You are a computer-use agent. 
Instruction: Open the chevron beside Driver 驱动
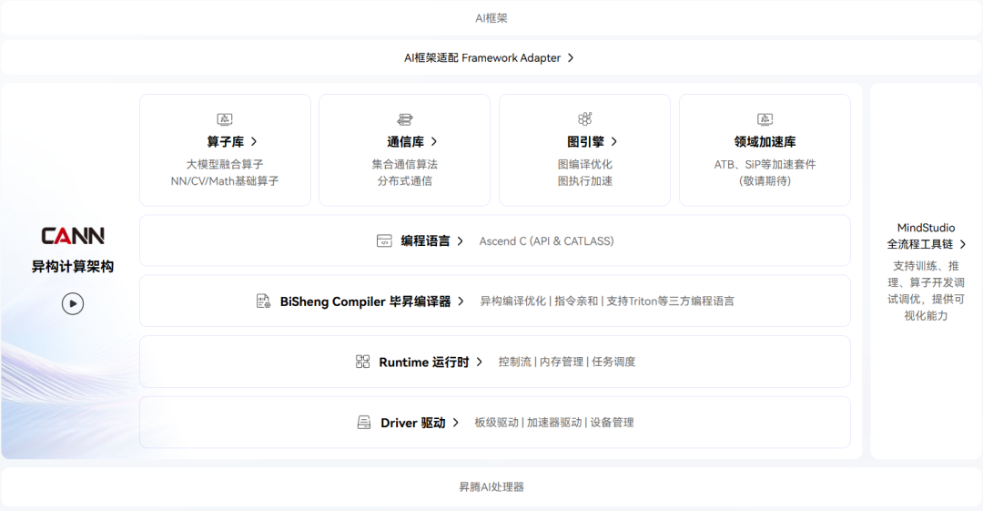pos(456,424)
